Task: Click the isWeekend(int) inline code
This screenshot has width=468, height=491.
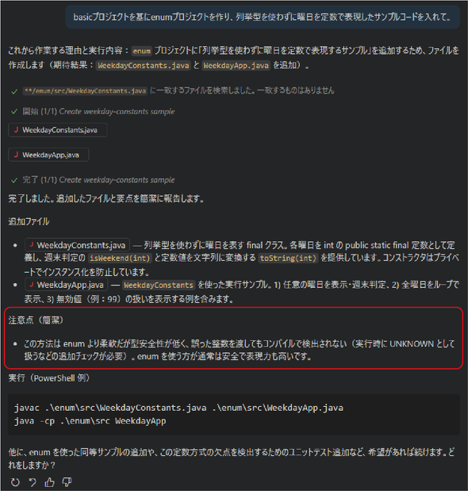Action: [x=120, y=258]
